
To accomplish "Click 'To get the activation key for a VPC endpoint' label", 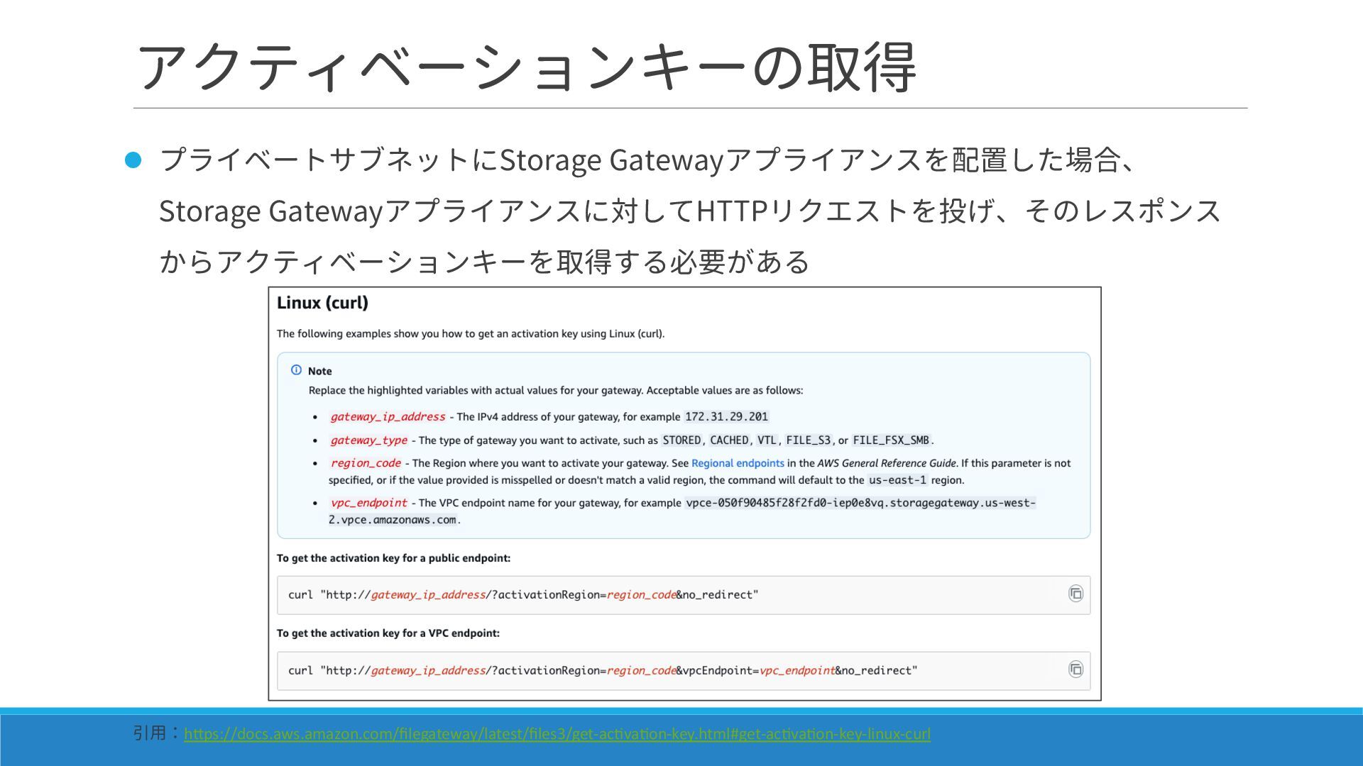I will pos(388,633).
